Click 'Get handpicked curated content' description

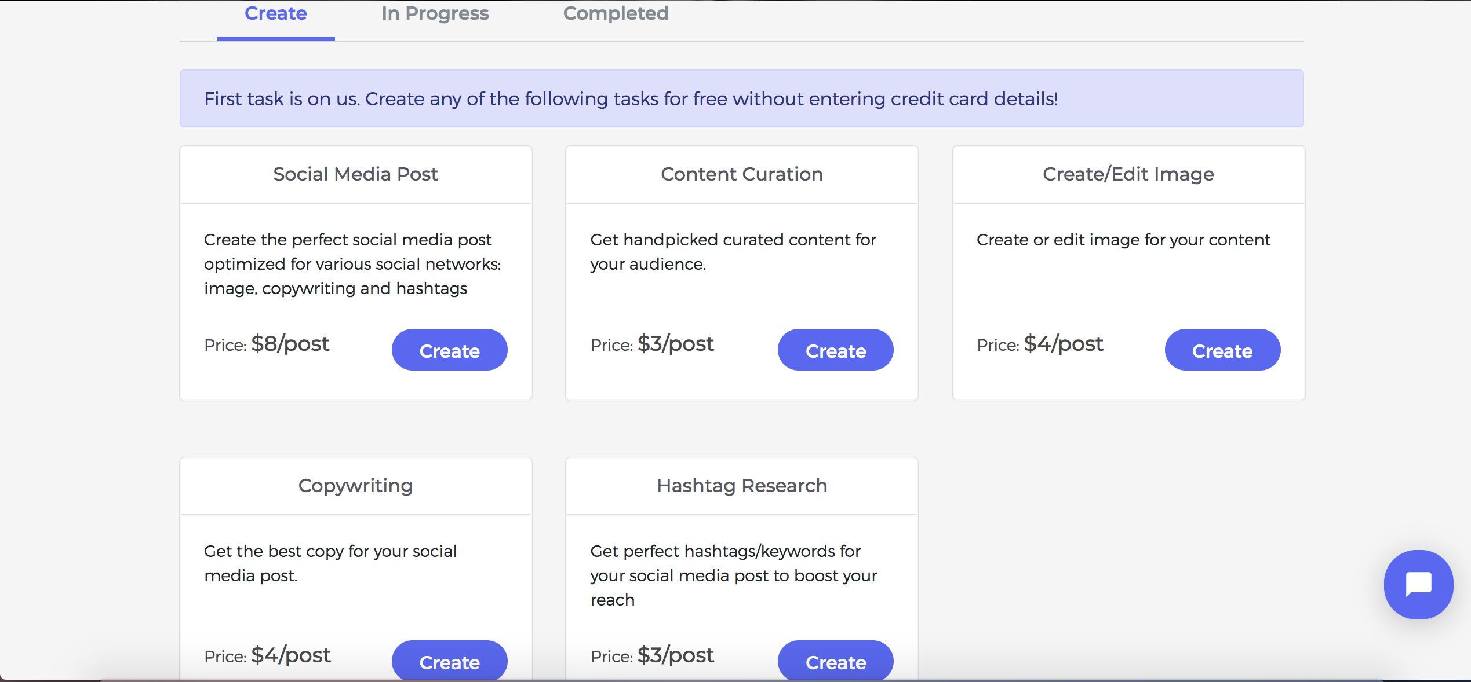(x=733, y=252)
